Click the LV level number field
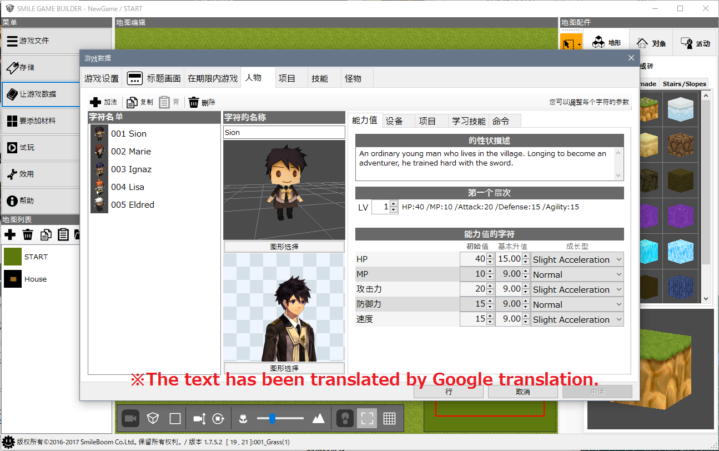 [x=381, y=207]
